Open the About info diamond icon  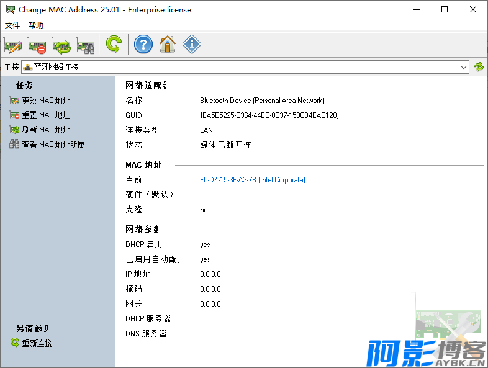[191, 44]
